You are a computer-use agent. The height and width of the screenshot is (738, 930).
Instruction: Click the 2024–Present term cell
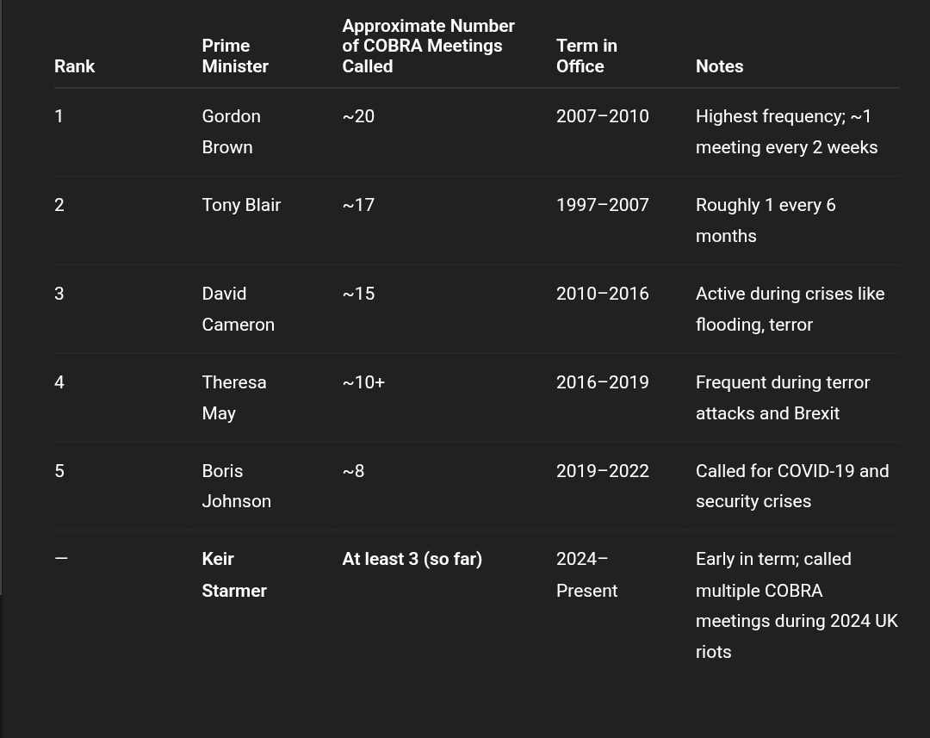click(x=586, y=575)
